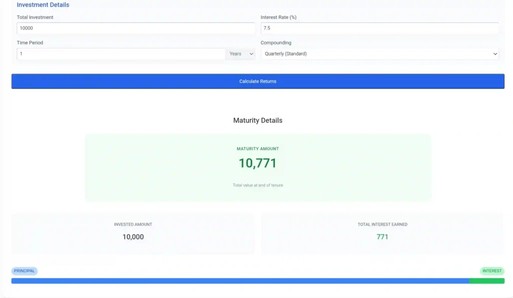Click the Total value at end of tenure caption

tap(258, 184)
